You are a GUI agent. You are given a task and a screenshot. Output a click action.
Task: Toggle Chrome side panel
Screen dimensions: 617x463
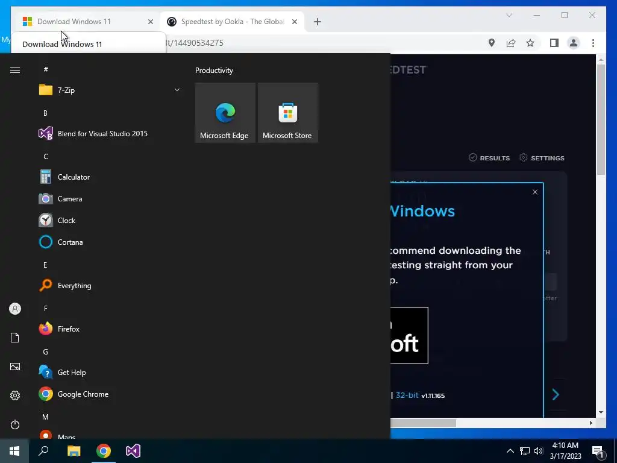(554, 43)
